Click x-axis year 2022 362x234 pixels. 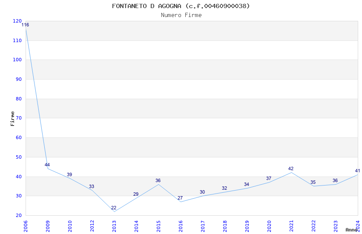point(313,226)
